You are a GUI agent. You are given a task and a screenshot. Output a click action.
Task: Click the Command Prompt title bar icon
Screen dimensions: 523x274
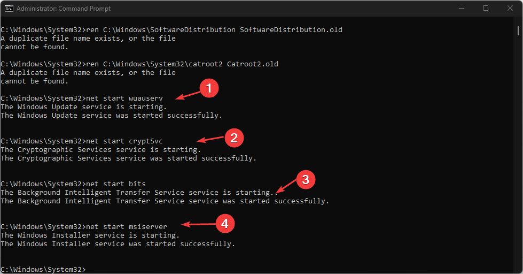click(9, 9)
